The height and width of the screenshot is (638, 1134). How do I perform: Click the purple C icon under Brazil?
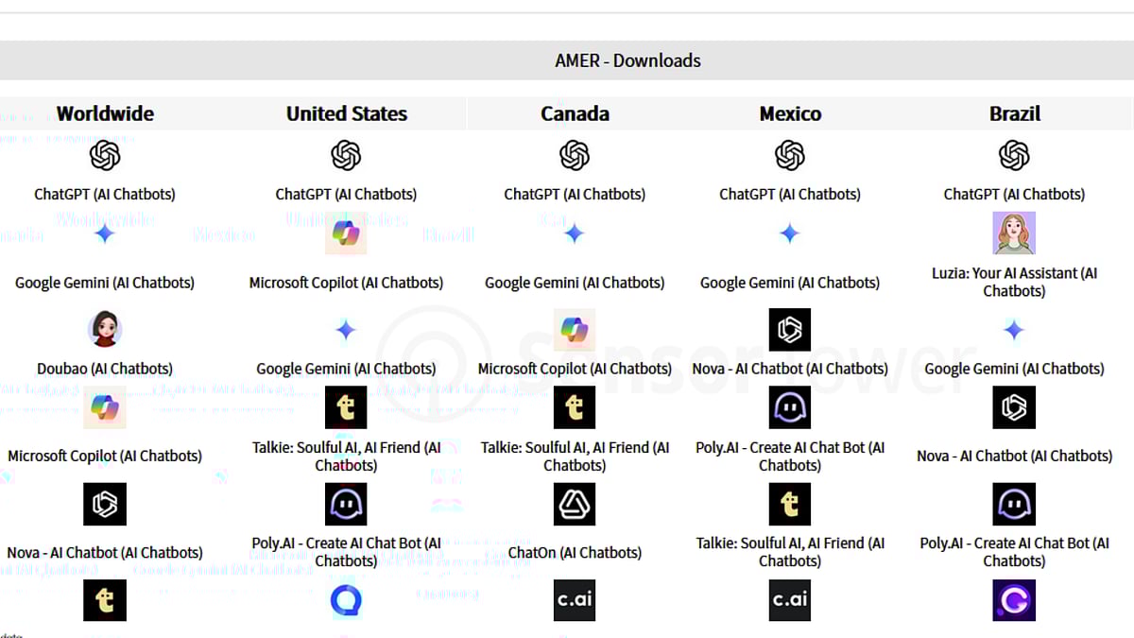coord(1014,600)
